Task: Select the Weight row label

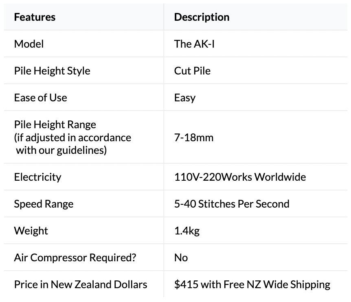Action: (31, 231)
